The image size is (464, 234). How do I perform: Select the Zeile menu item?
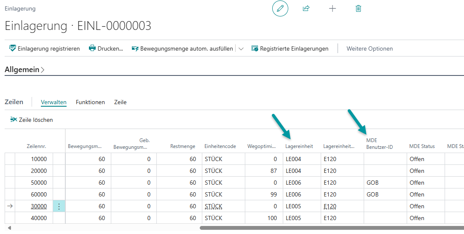point(120,102)
